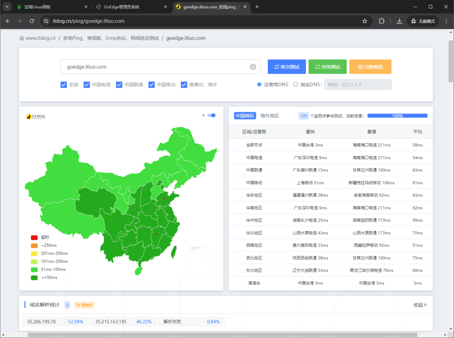Click the lightning icon near the map toggle
The width and height of the screenshot is (454, 338).
(204, 115)
